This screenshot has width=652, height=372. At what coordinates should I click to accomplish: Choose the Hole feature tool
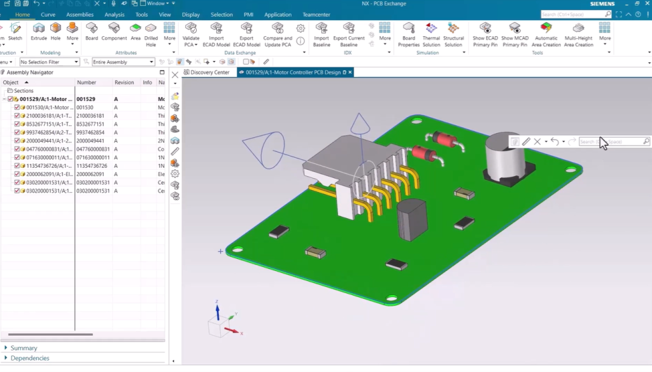click(x=55, y=32)
